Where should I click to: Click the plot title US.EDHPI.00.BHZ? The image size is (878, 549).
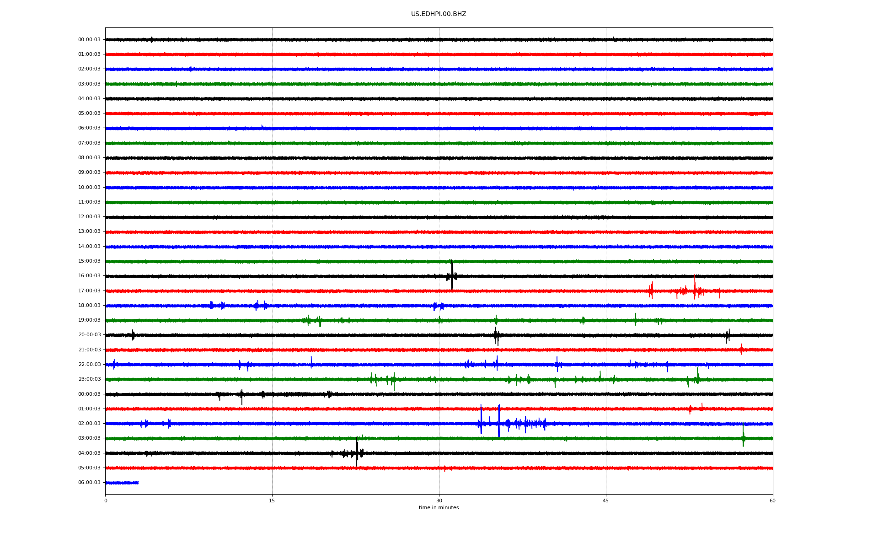pos(439,14)
